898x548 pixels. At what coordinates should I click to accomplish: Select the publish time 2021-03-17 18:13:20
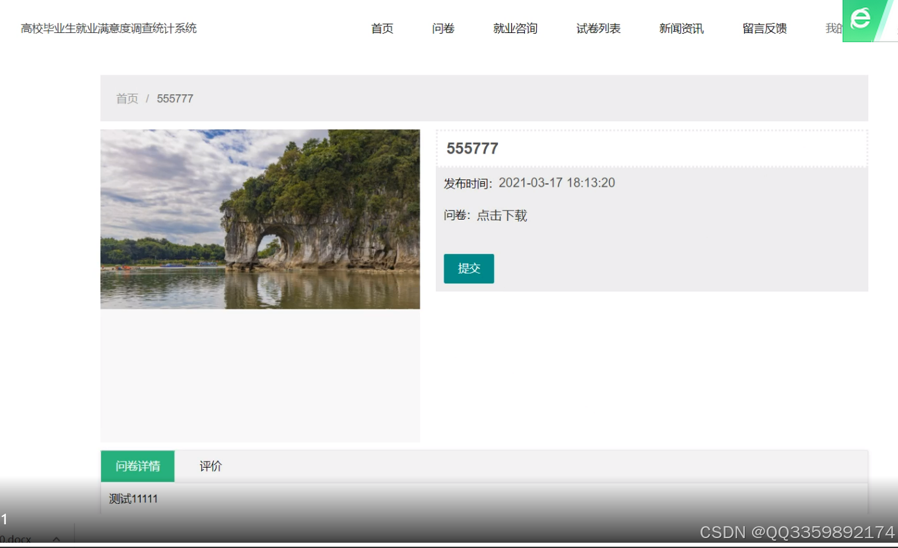pyautogui.click(x=557, y=183)
